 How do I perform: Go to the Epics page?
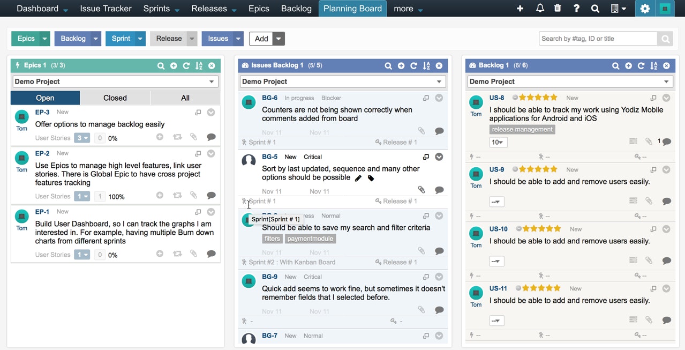pyautogui.click(x=259, y=9)
